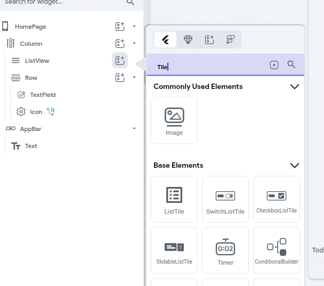The height and width of the screenshot is (286, 324).
Task: Switch to the Flutter widgets tab
Action: pyautogui.click(x=165, y=39)
